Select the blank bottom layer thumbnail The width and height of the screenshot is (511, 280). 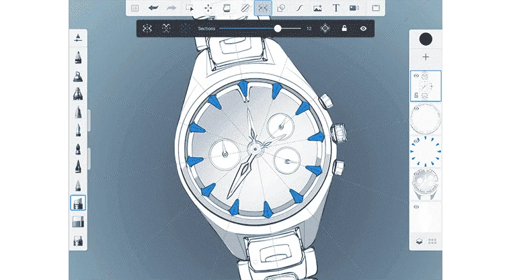[426, 217]
